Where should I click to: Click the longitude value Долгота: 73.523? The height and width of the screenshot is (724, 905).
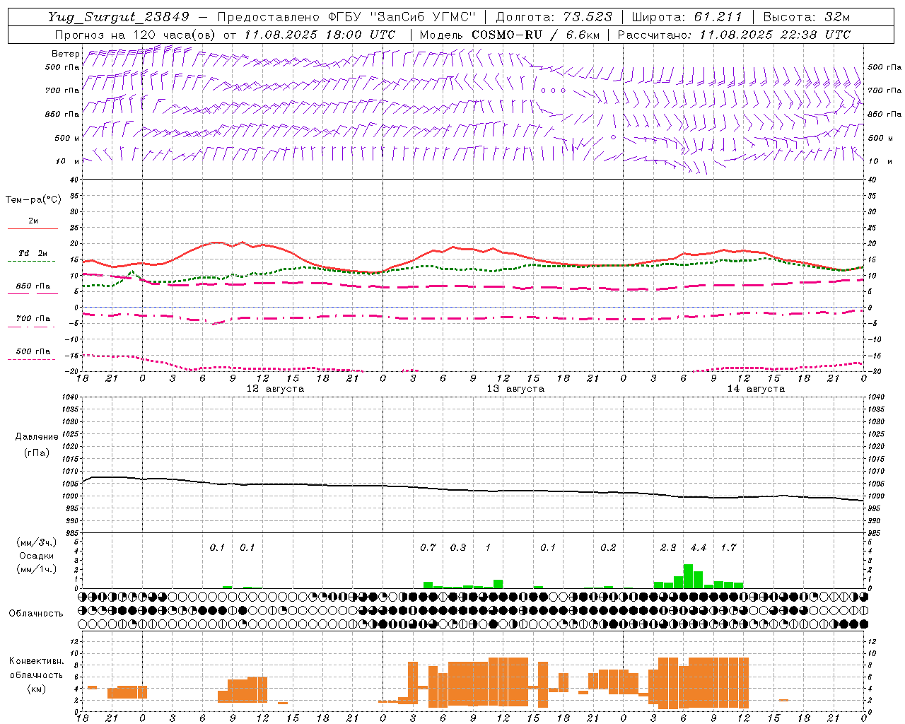pyautogui.click(x=554, y=17)
